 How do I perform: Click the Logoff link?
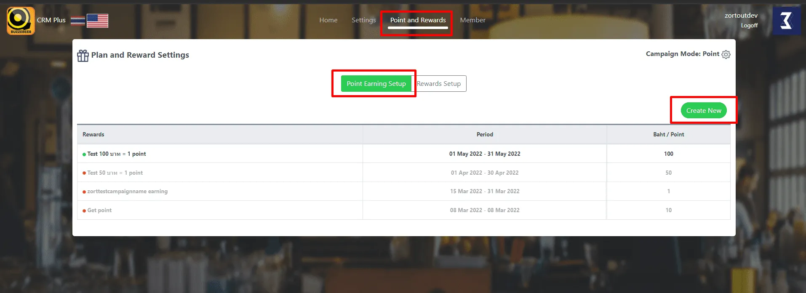749,26
